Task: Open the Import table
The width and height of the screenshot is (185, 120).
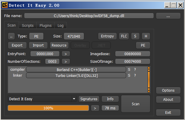Action: point(38,45)
